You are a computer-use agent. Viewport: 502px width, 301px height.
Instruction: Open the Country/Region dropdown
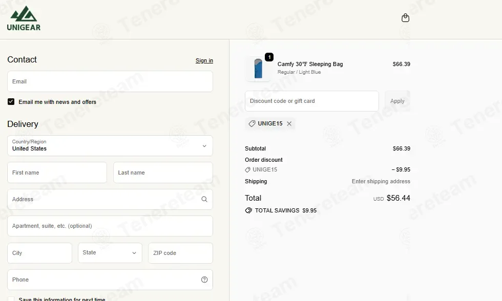[x=110, y=146]
